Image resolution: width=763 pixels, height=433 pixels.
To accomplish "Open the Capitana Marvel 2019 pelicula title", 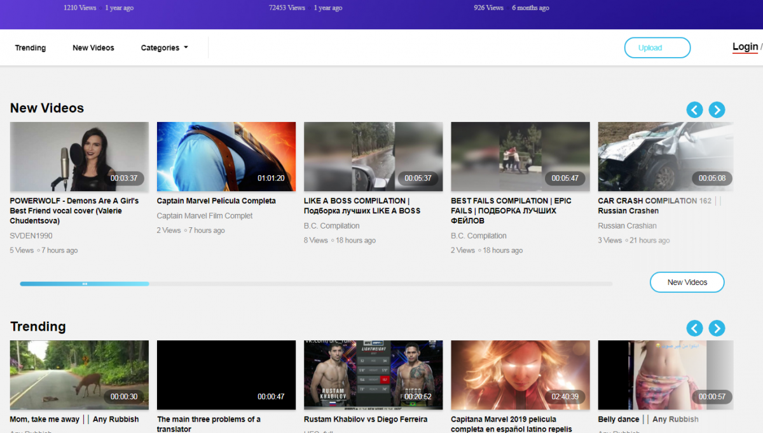I will (512, 423).
